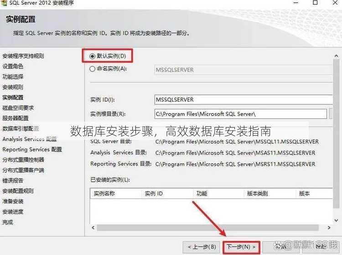
Task: Click the 实例根目录(R) path field
Action: click(241, 114)
